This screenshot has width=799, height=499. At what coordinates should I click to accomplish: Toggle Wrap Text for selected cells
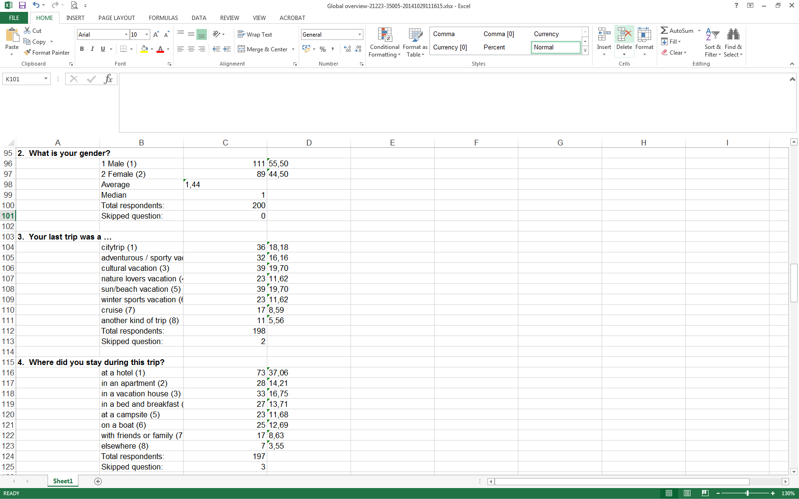tap(255, 34)
